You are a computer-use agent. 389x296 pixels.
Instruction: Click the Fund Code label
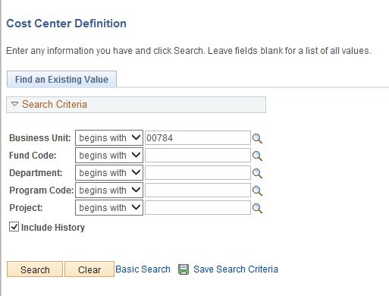click(33, 156)
